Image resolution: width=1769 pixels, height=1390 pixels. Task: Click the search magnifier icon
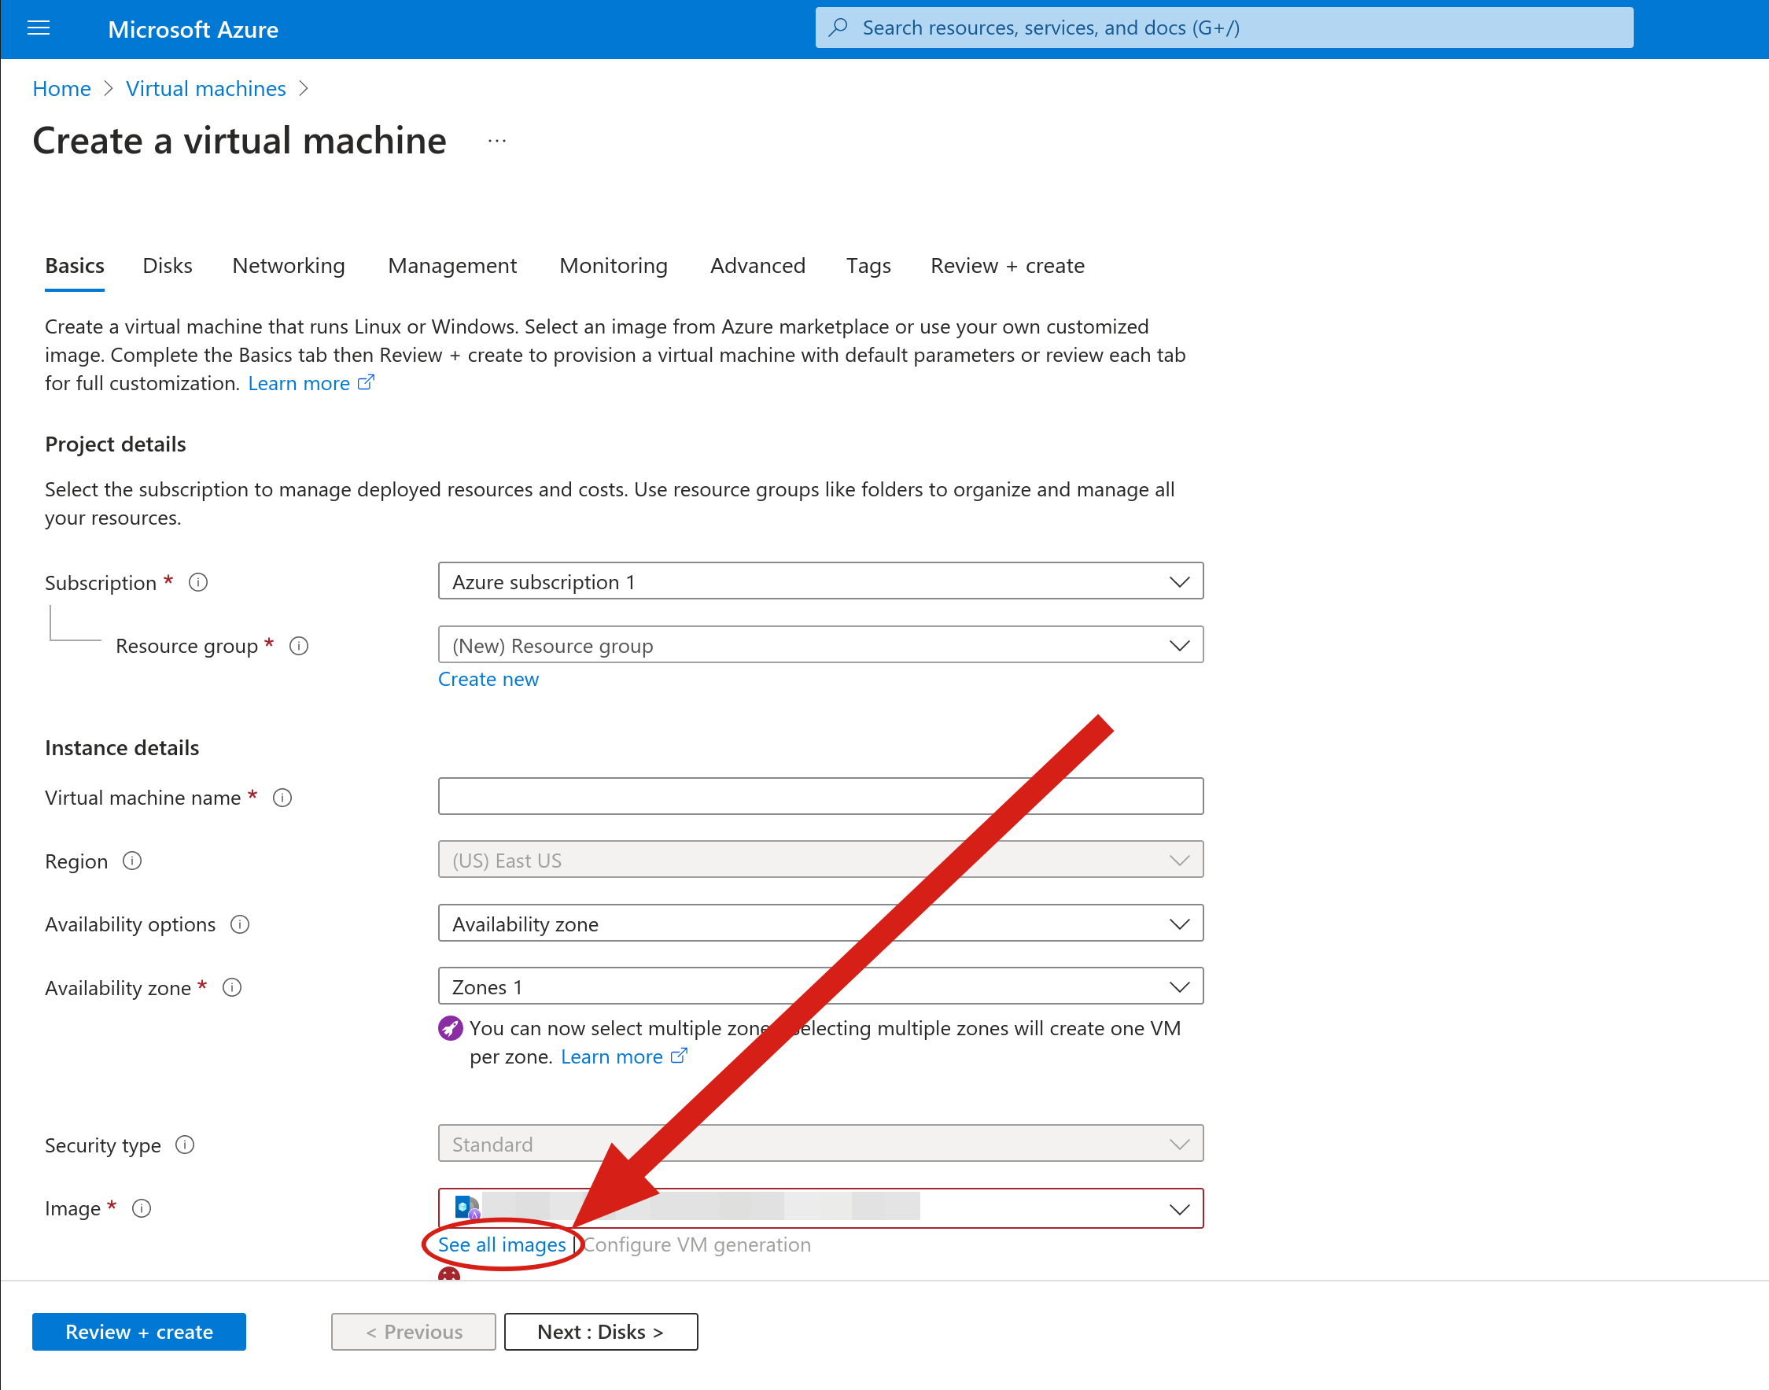pyautogui.click(x=838, y=28)
